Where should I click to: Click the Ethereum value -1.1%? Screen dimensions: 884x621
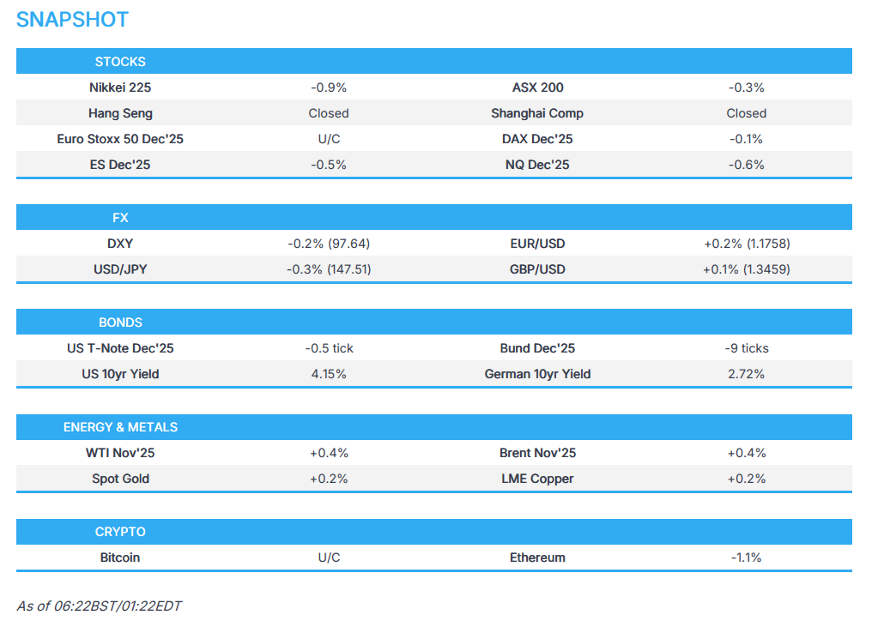746,558
